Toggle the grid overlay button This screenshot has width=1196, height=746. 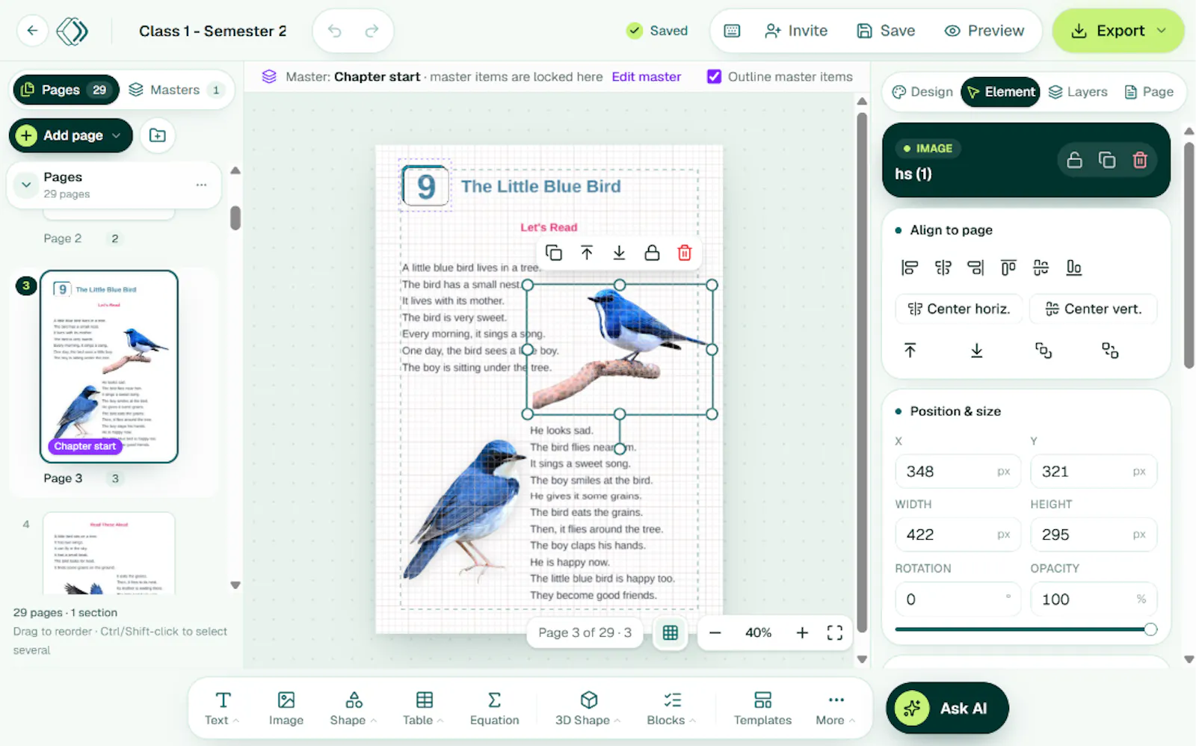point(671,633)
